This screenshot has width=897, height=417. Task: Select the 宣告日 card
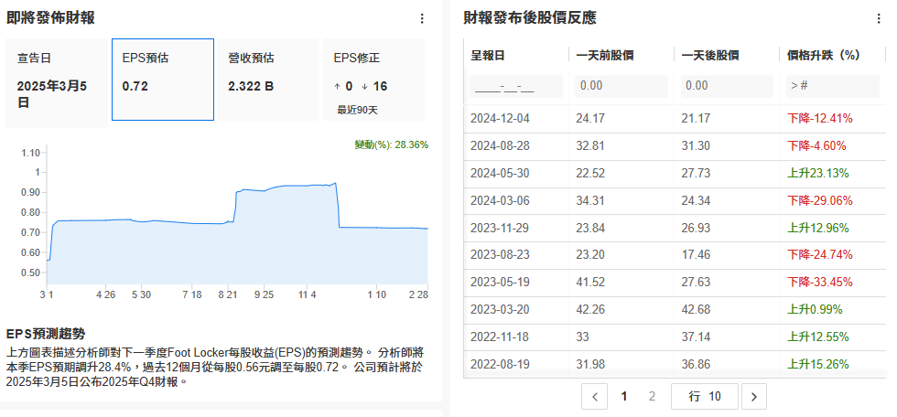pos(57,79)
